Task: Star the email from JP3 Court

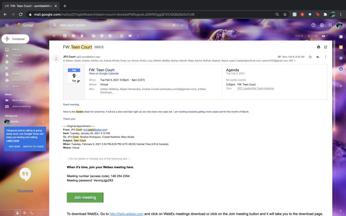Action: [x=310, y=57]
